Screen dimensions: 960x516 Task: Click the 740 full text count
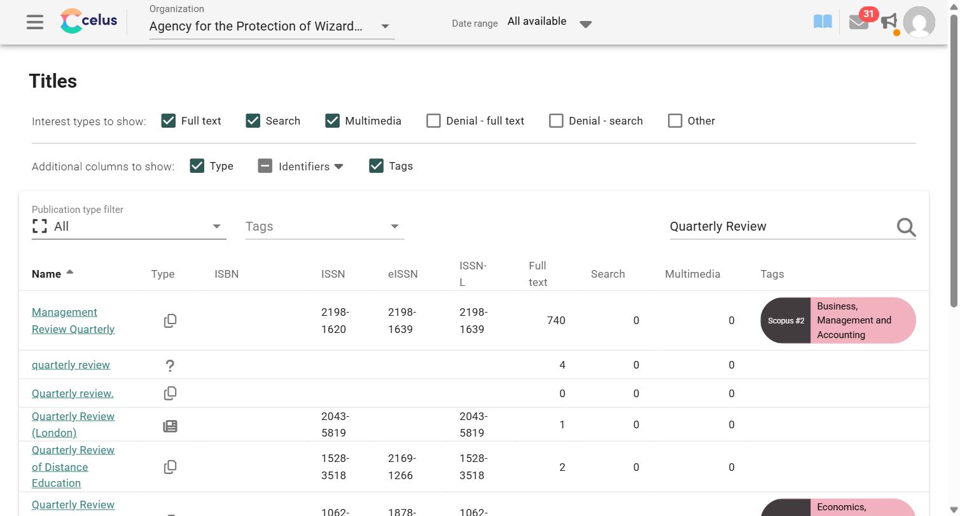556,320
